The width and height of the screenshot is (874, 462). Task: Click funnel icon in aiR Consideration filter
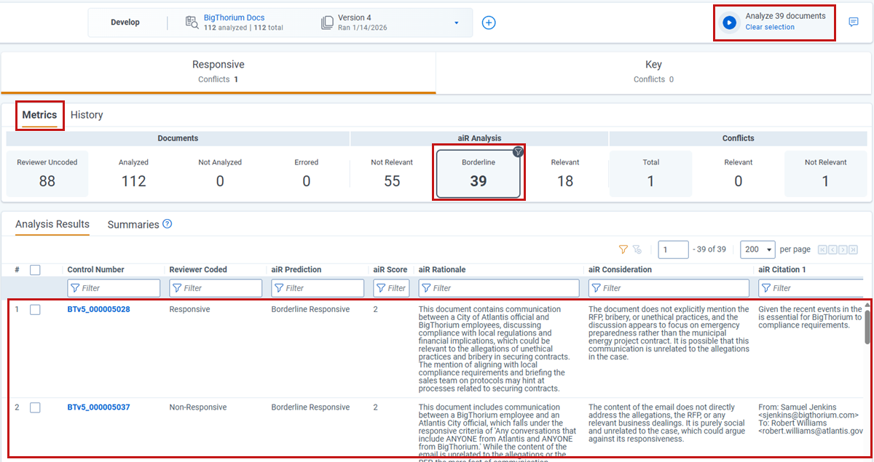(596, 288)
